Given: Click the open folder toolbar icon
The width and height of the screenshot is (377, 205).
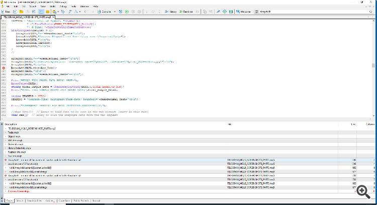Looking at the screenshot, I should (x=22, y=12).
